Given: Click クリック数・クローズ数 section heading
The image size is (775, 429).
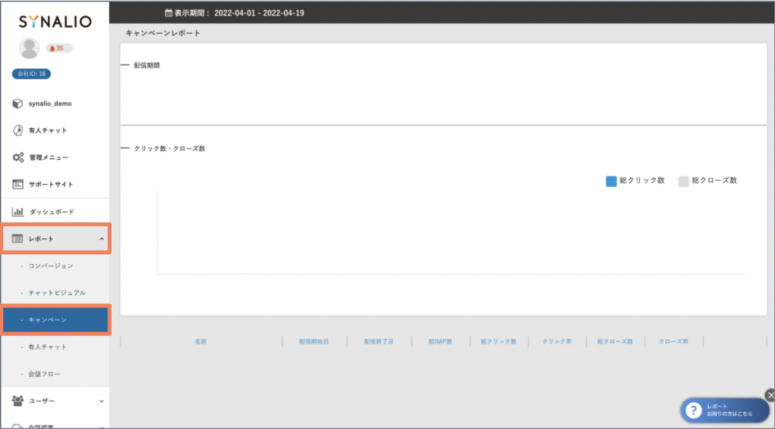Looking at the screenshot, I should tap(169, 148).
